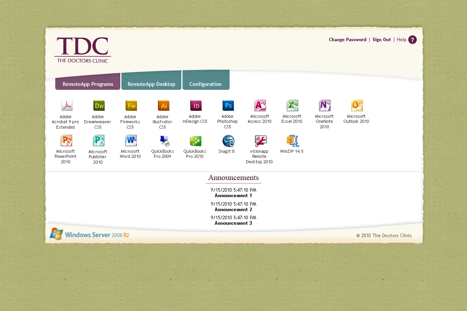Image resolution: width=467 pixels, height=311 pixels.
Task: Launch Adobe InDesign CS5 icon
Action: pyautogui.click(x=196, y=106)
